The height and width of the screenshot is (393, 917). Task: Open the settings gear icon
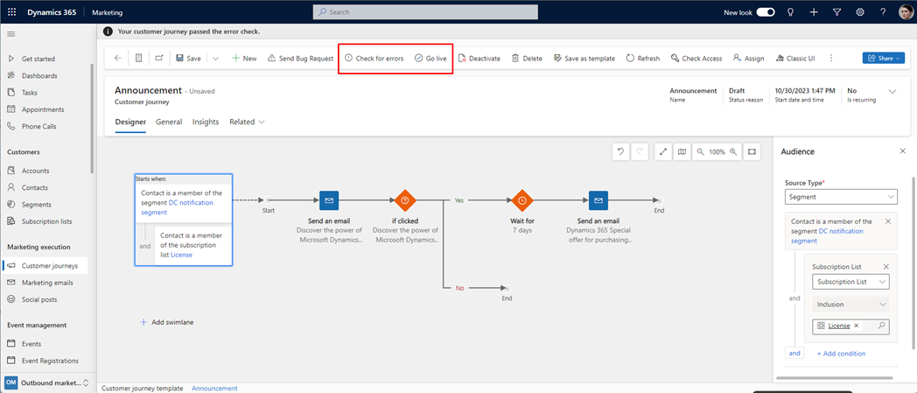click(x=860, y=11)
